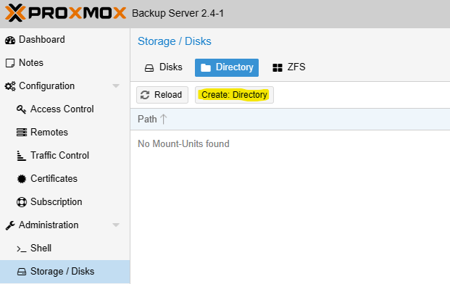The image size is (450, 284).
Task: Click the Access Control key icon
Action: pyautogui.click(x=21, y=109)
